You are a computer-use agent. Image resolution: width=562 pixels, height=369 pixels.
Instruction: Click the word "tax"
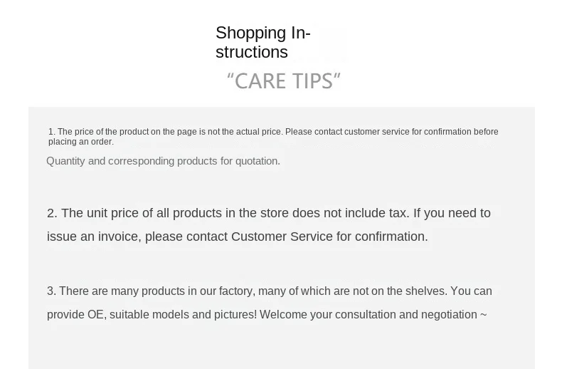(398, 213)
